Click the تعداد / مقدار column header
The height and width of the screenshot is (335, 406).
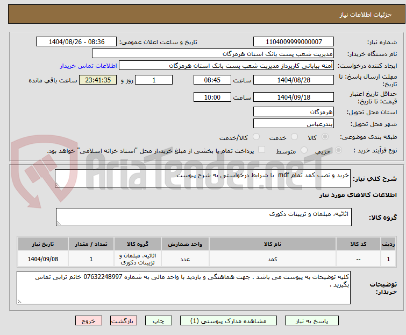(x=91, y=244)
